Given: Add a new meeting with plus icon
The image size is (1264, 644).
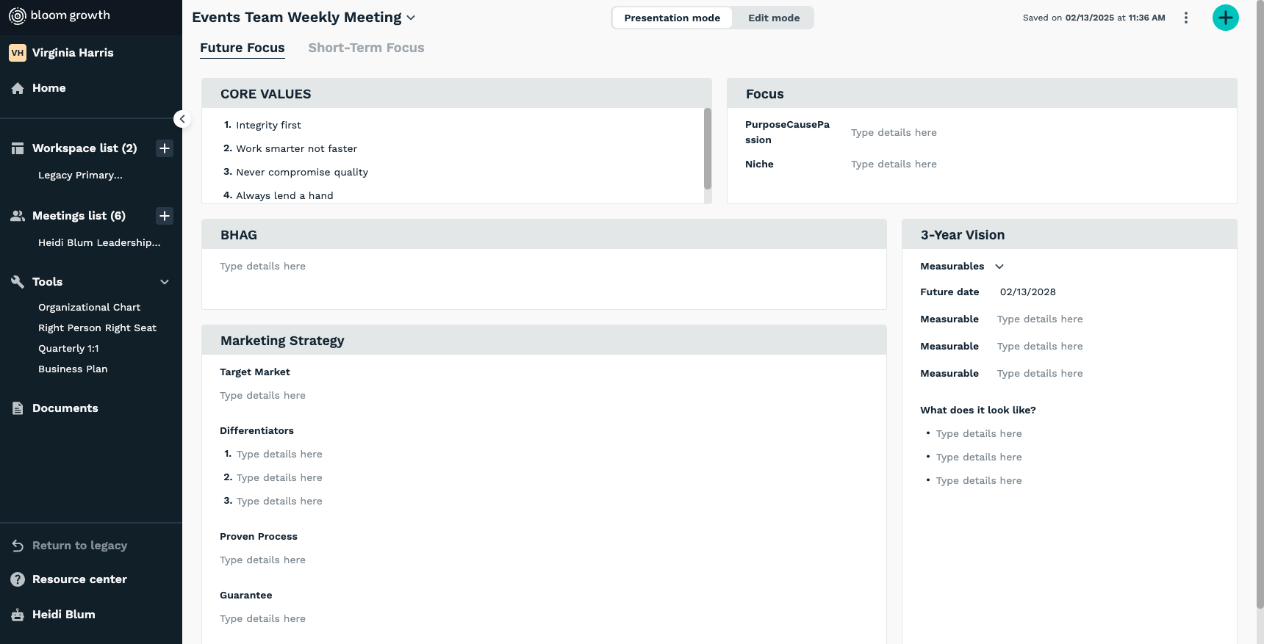Looking at the screenshot, I should click(165, 216).
